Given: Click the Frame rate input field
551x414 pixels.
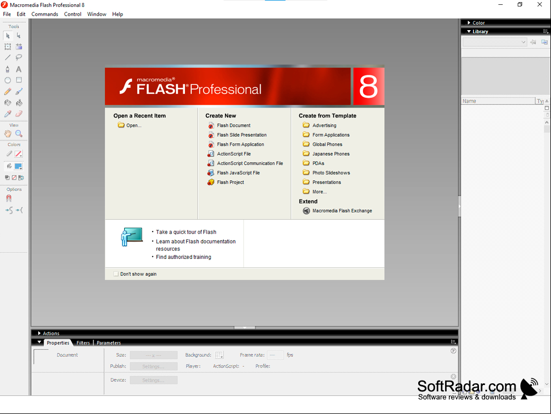Looking at the screenshot, I should pyautogui.click(x=275, y=355).
